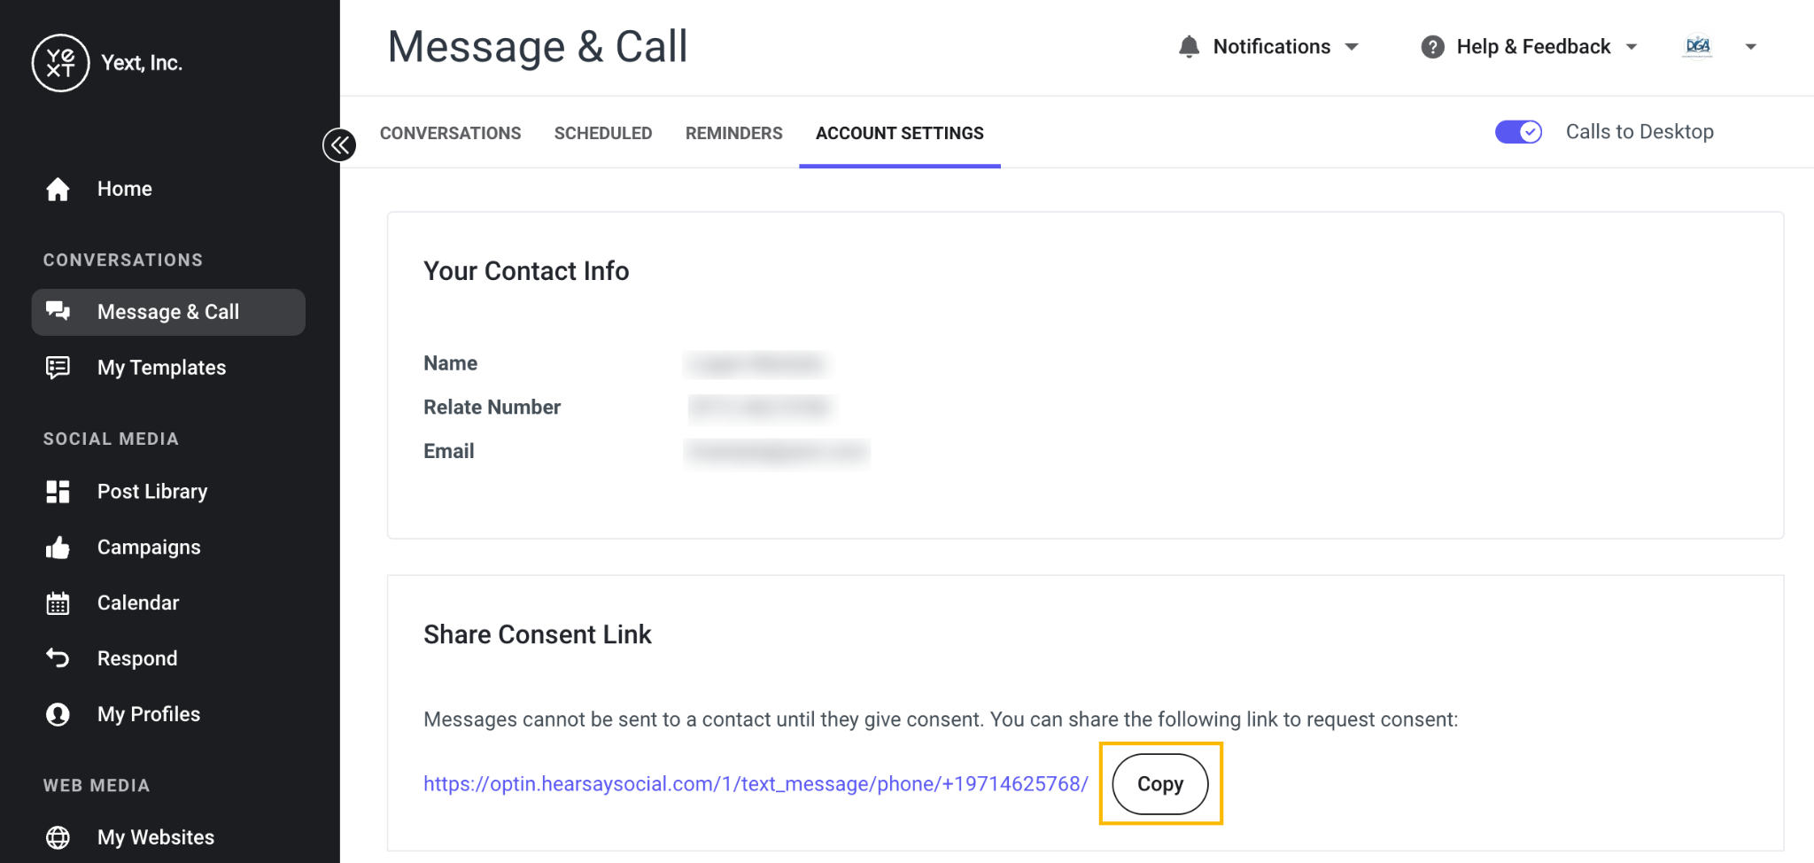The width and height of the screenshot is (1814, 863).
Task: Open My Templates icon in sidebar
Action: pos(58,367)
